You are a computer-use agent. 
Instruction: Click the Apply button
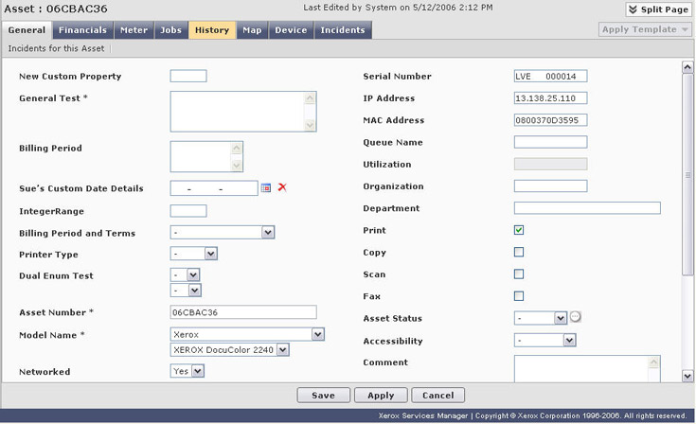click(x=381, y=396)
